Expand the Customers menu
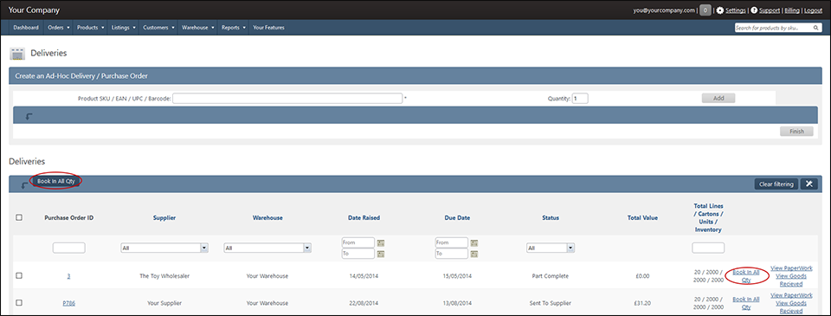The image size is (831, 316). click(x=158, y=27)
